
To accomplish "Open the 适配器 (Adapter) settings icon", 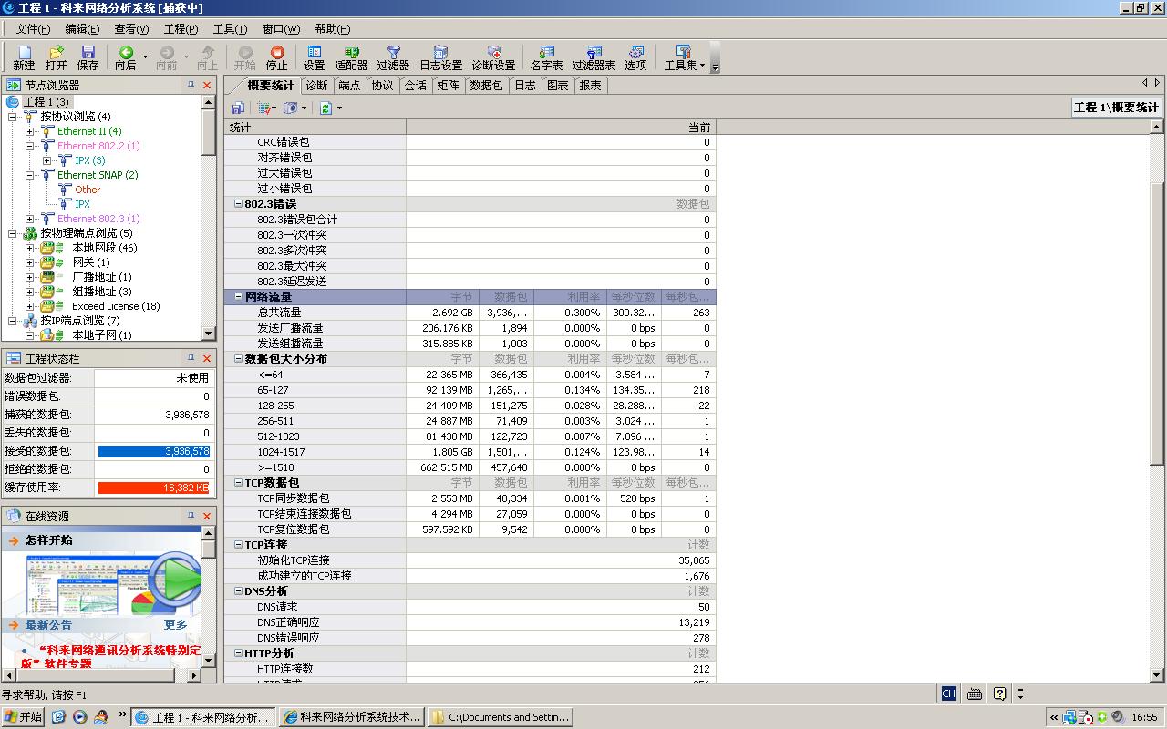I will pyautogui.click(x=351, y=56).
